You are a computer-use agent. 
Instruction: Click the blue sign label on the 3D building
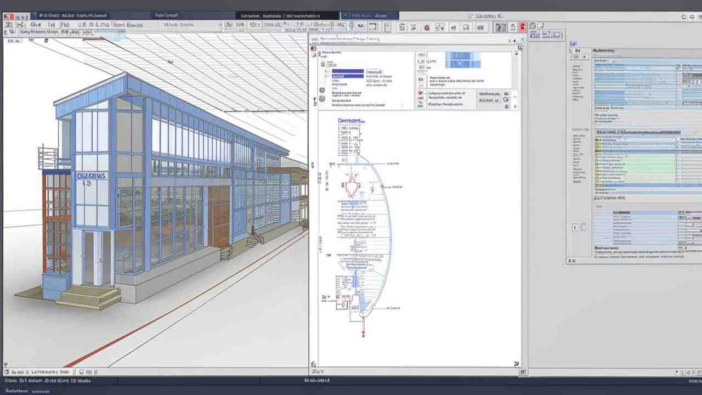(x=91, y=176)
